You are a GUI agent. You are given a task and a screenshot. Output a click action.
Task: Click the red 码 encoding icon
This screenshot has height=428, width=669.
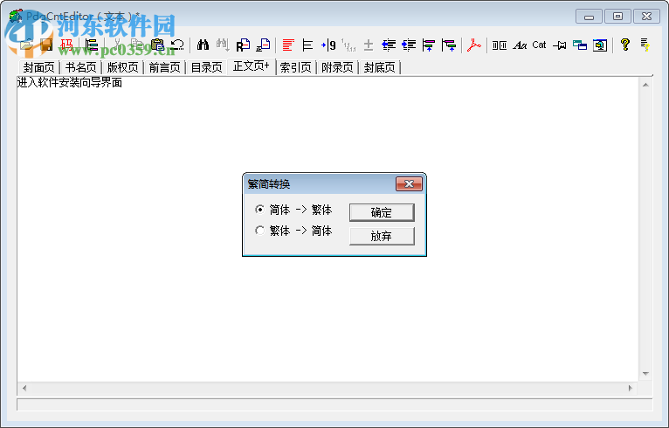point(66,45)
